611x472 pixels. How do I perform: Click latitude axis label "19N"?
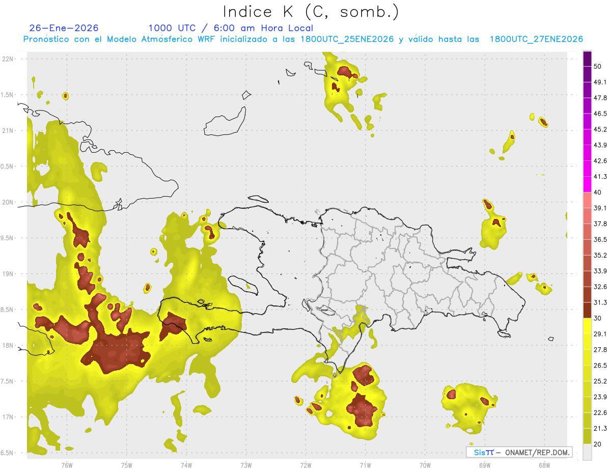9,274
